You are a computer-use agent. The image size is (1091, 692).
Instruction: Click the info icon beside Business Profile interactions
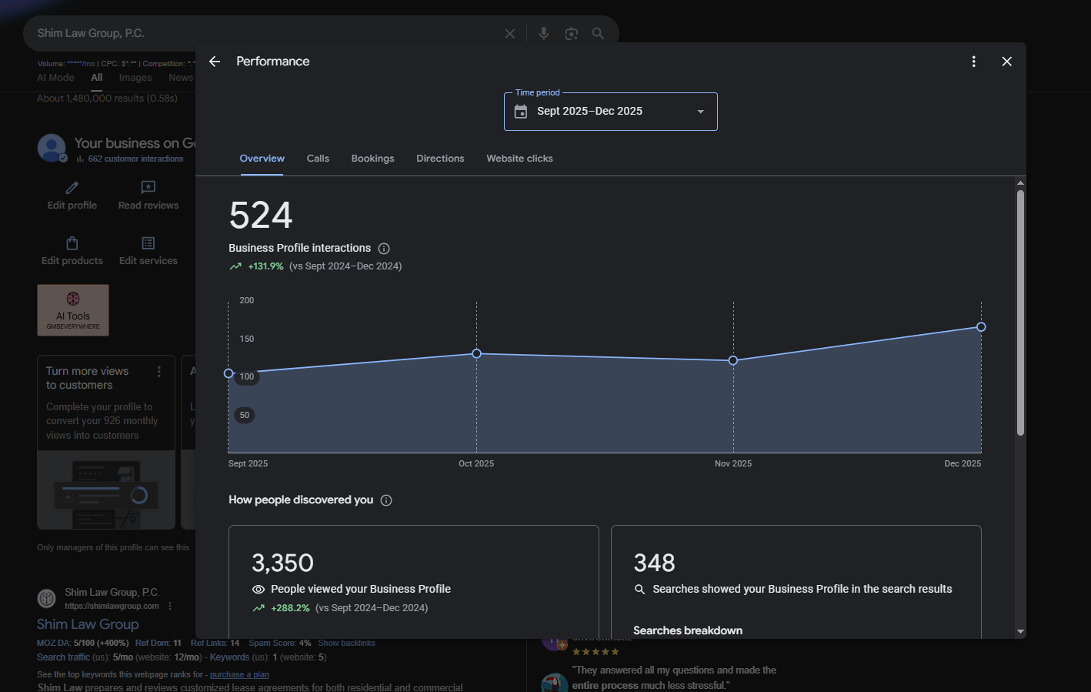(x=384, y=249)
